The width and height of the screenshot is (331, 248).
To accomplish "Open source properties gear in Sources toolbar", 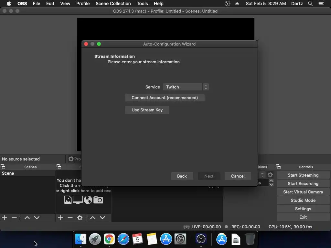I will pos(80,218).
